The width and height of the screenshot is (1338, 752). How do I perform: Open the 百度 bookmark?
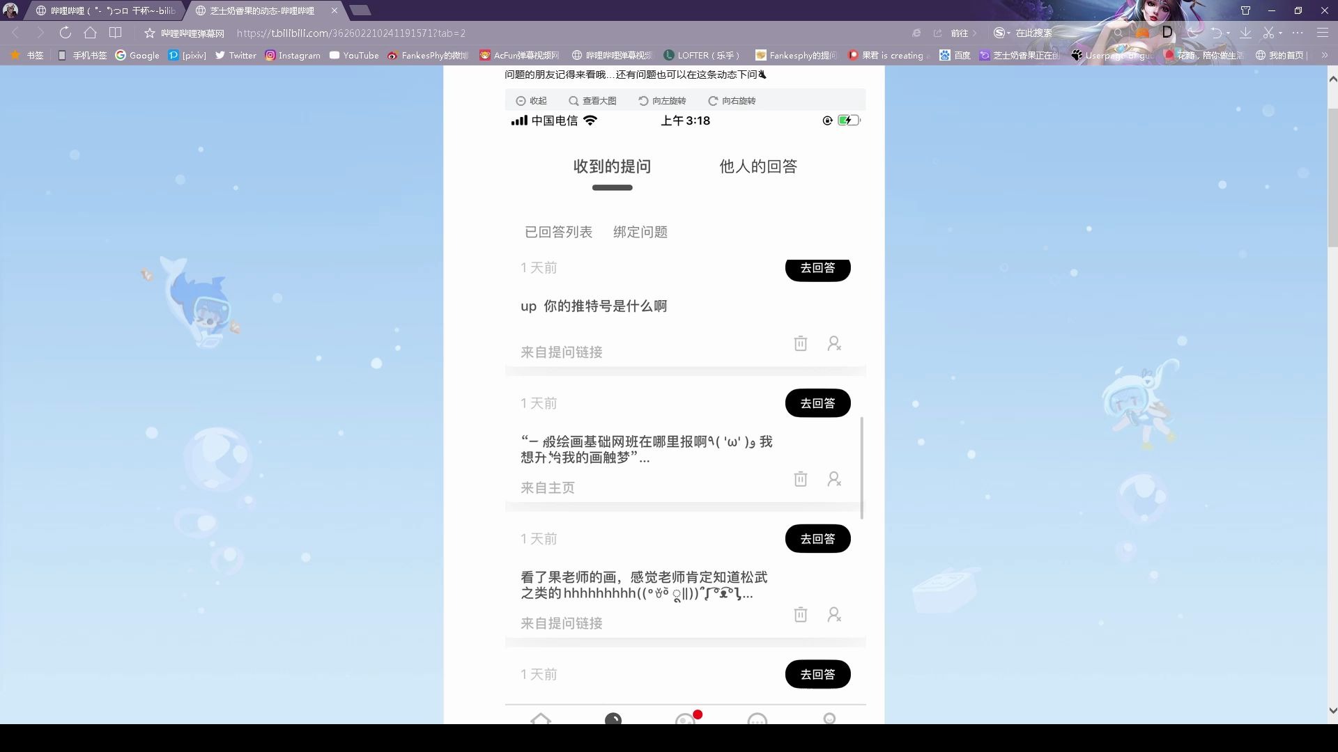955,55
